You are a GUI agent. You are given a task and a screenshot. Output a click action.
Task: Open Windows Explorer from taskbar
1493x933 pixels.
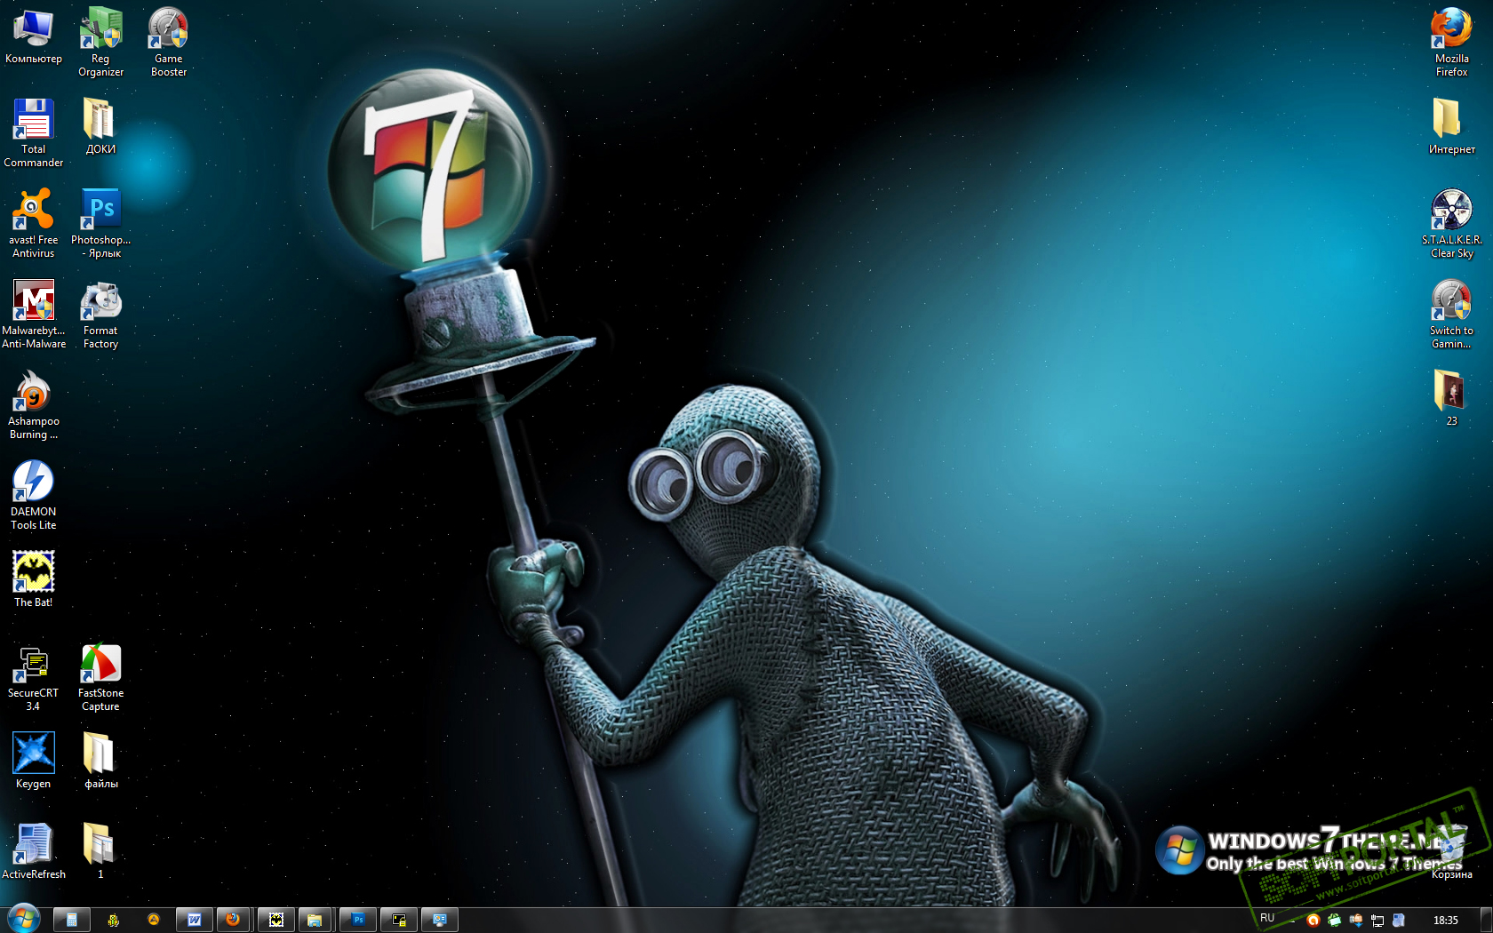[315, 920]
